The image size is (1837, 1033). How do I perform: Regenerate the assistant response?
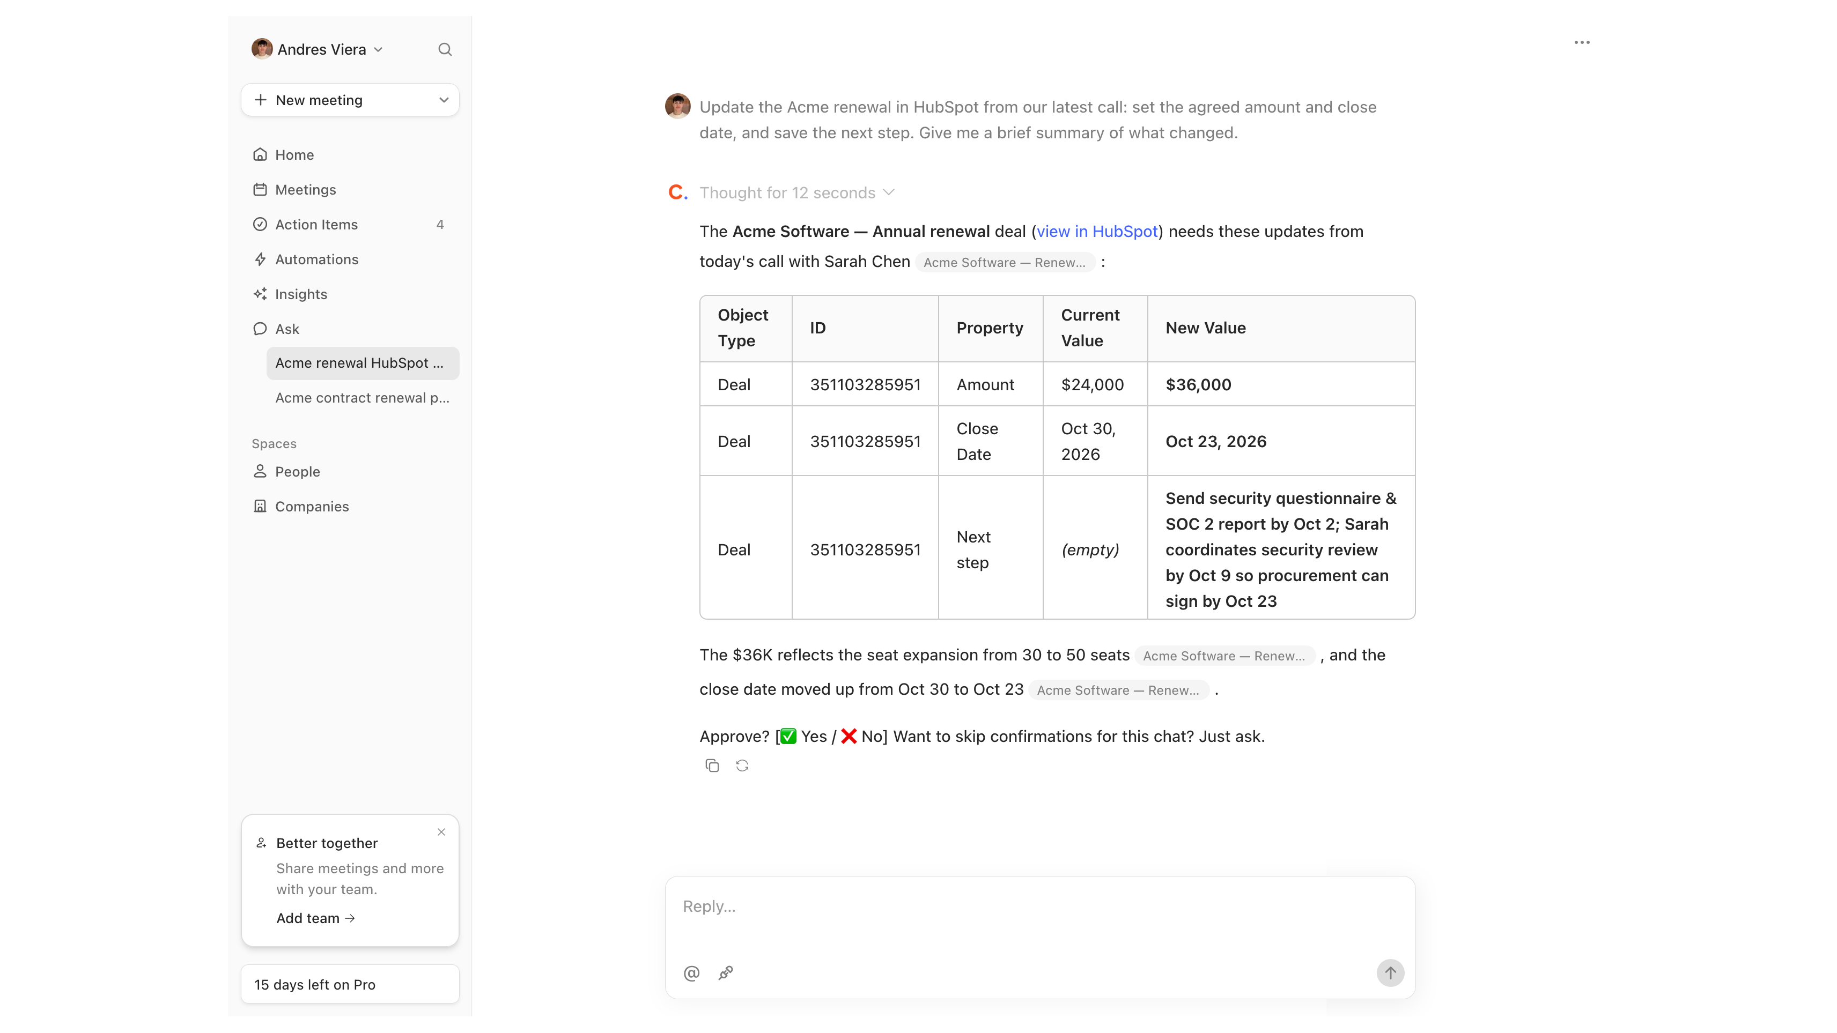(742, 765)
